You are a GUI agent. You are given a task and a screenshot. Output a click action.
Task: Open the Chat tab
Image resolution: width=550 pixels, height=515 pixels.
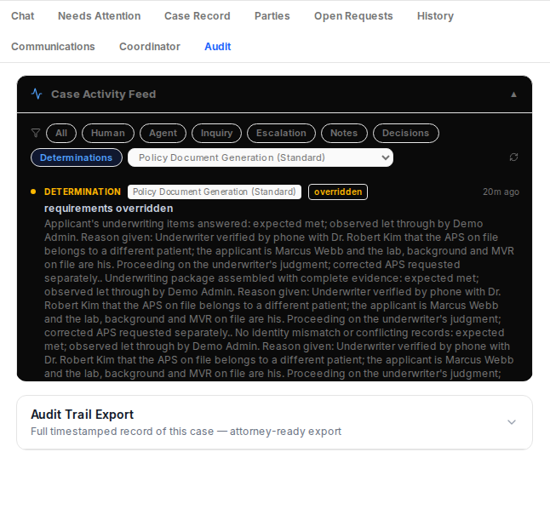coord(22,16)
